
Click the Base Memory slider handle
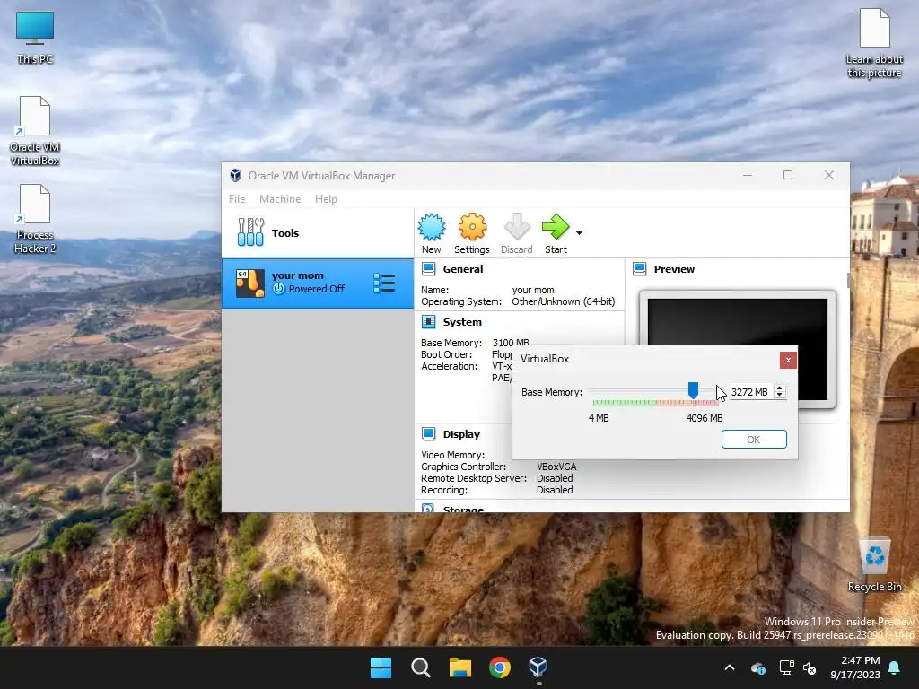click(x=694, y=390)
